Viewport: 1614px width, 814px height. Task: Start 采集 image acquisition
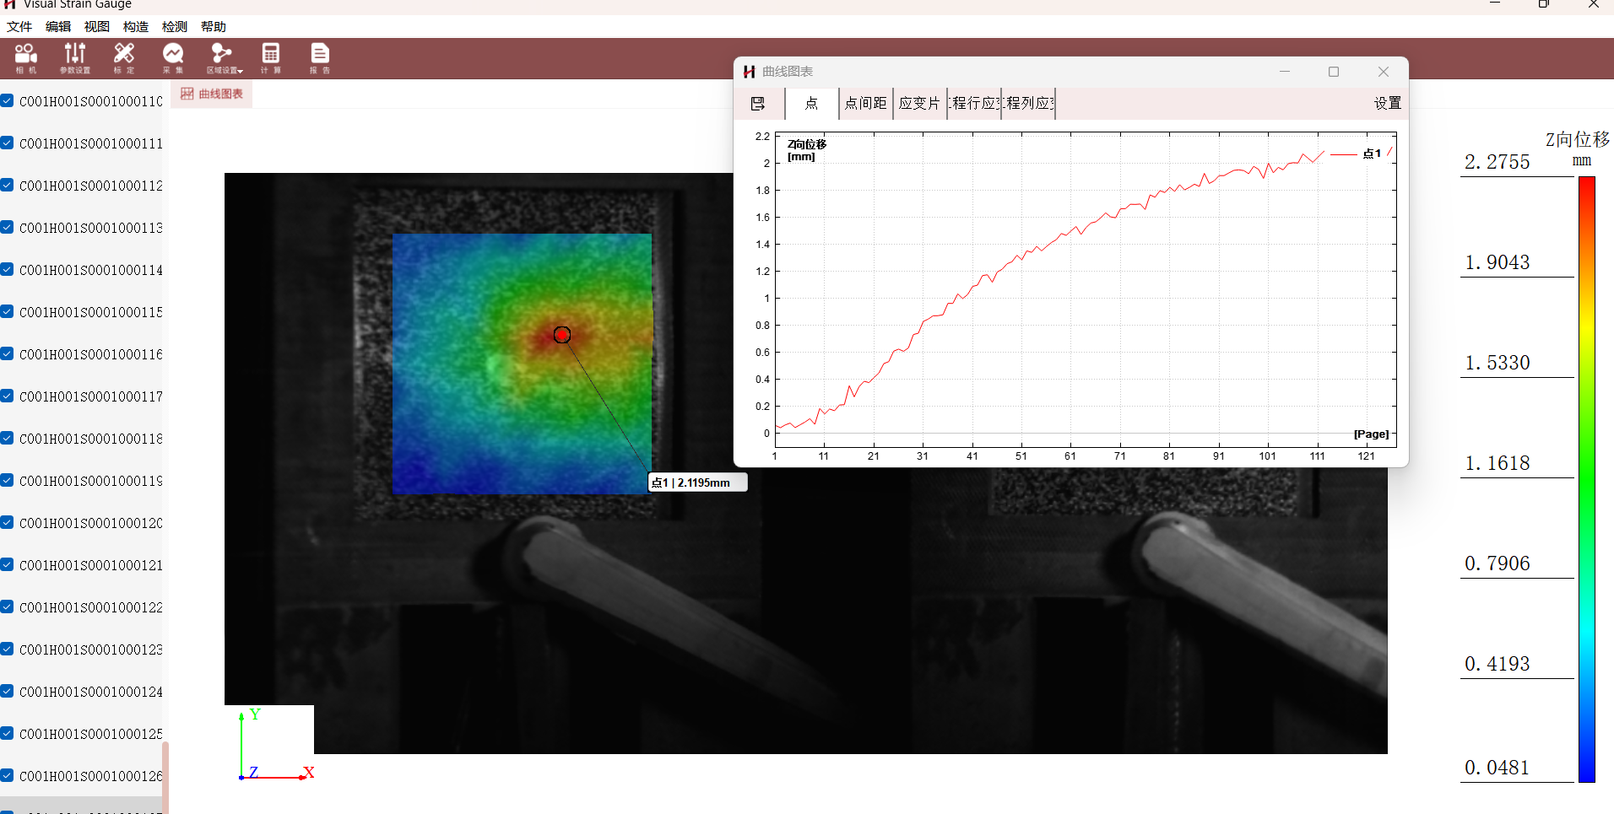point(173,58)
